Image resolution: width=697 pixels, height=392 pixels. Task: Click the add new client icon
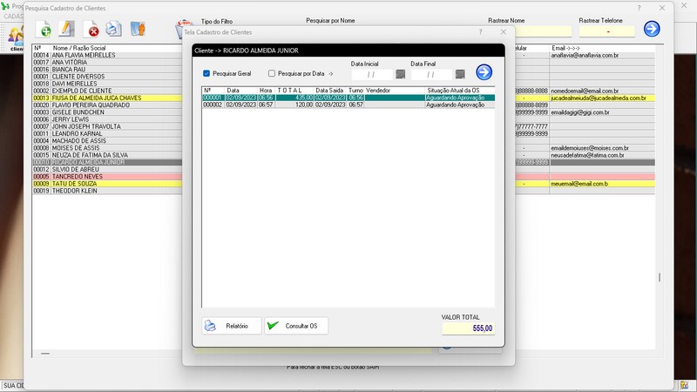point(44,30)
